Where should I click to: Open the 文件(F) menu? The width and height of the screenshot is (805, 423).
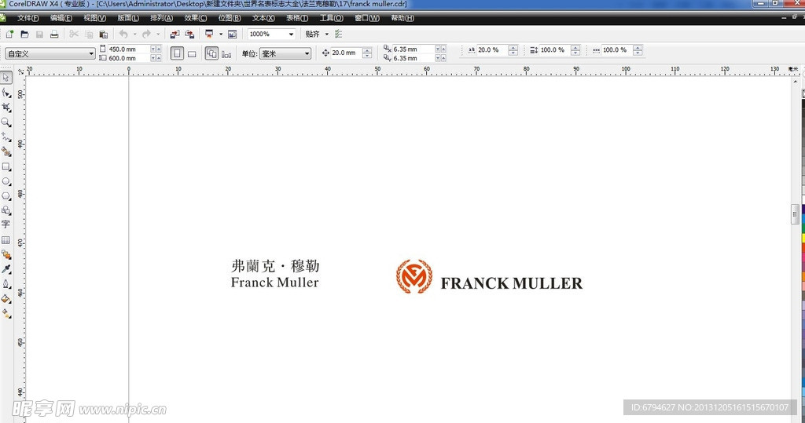28,18
